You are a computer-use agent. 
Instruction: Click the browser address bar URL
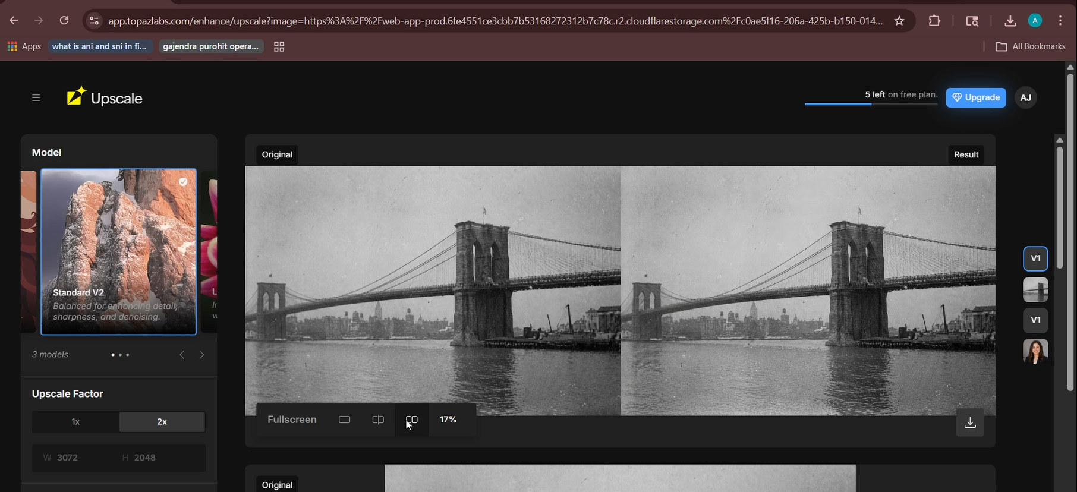[495, 21]
